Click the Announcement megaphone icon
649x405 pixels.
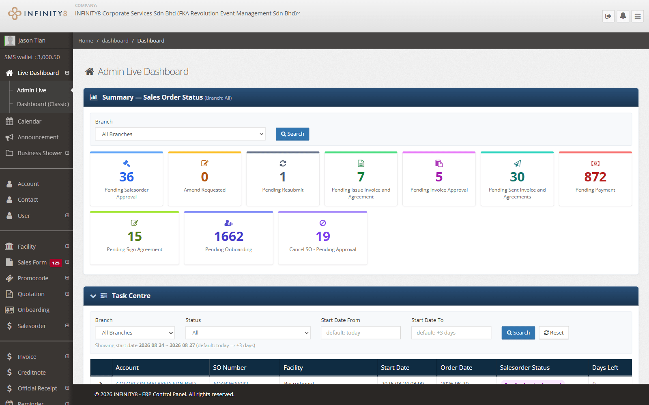click(9, 137)
